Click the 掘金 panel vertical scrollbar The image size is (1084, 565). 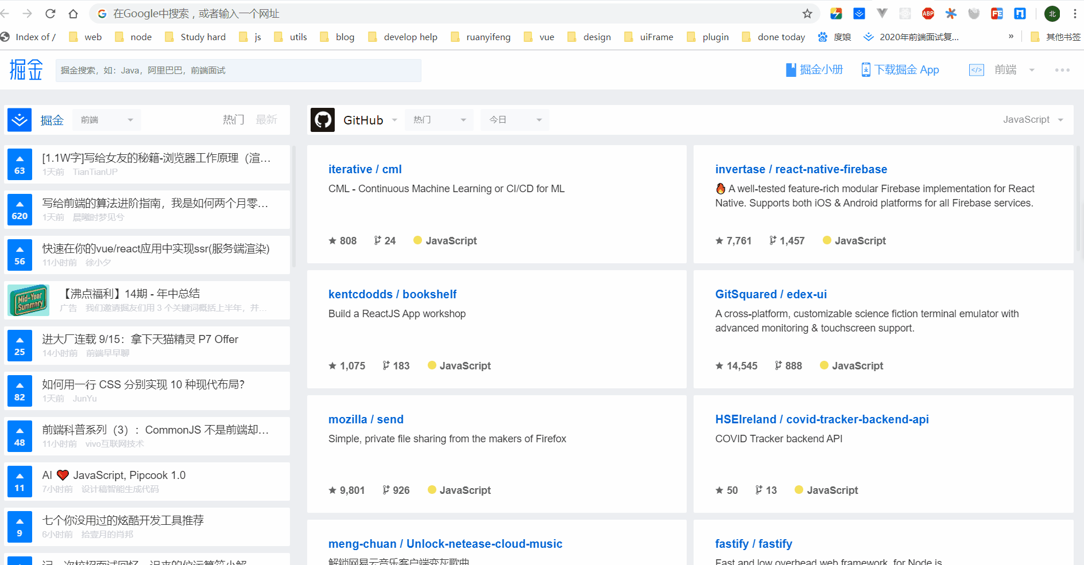294,206
